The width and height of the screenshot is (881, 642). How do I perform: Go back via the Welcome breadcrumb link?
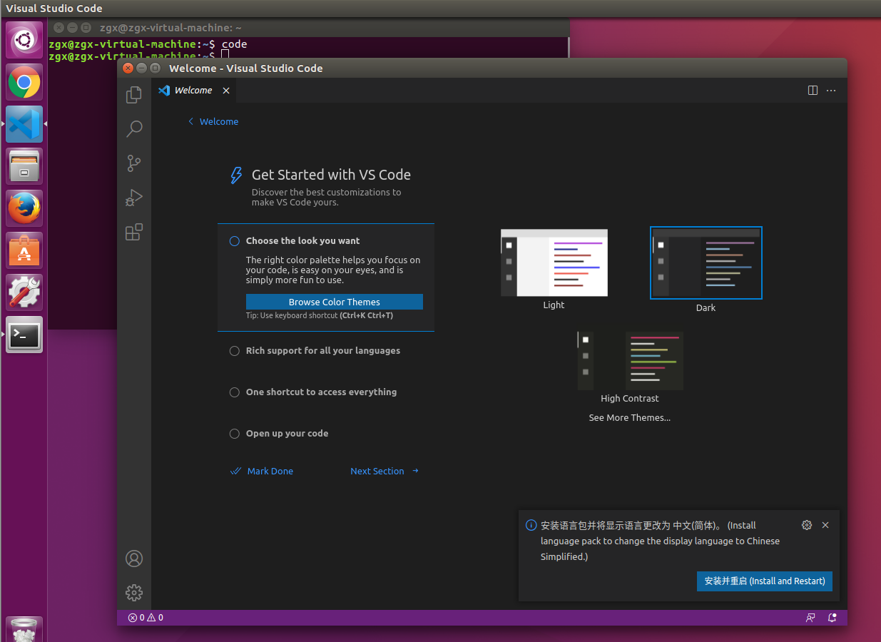(x=213, y=121)
